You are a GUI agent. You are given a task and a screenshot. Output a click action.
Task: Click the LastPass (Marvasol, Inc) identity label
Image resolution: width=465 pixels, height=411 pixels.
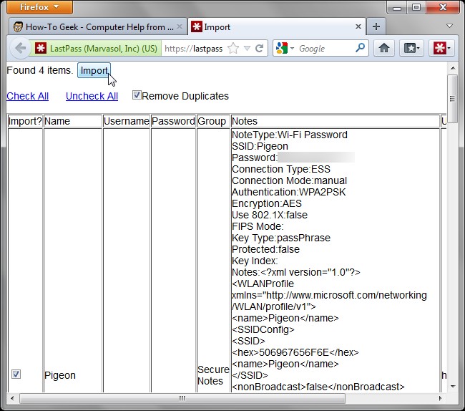[104, 48]
